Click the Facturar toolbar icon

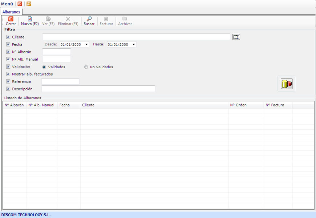pyautogui.click(x=106, y=19)
